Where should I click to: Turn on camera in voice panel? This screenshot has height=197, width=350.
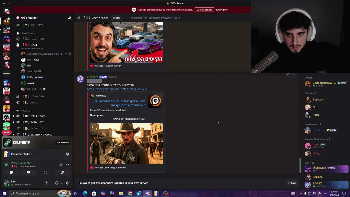pos(11,173)
